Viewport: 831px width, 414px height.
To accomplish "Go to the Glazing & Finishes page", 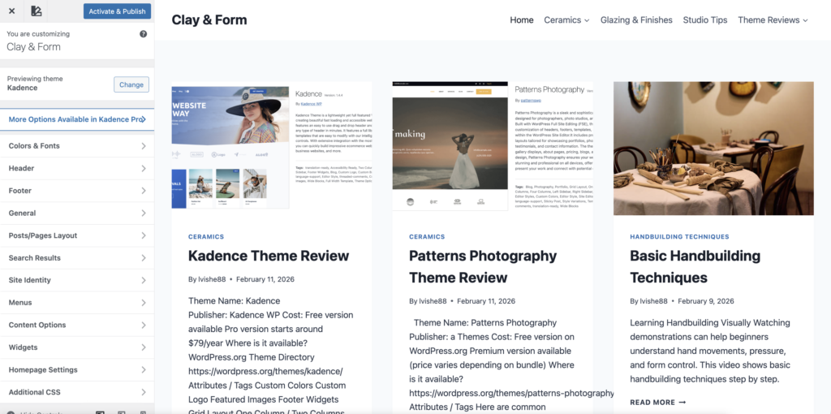I will click(636, 20).
